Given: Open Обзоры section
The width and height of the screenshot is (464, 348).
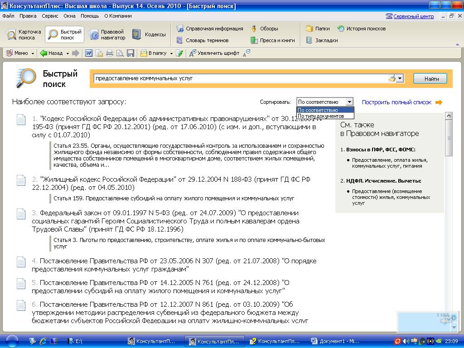Looking at the screenshot, I should (x=264, y=29).
